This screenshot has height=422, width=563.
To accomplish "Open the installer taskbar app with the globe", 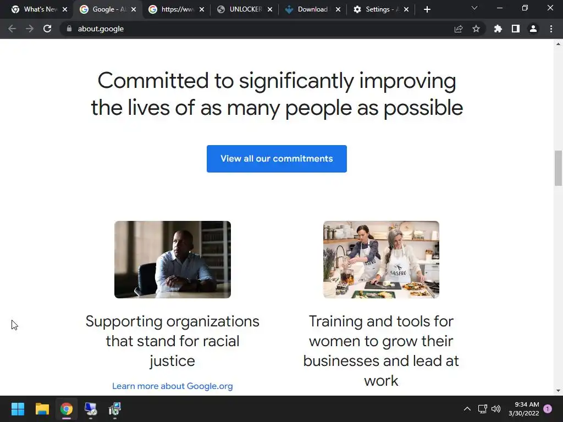I will pos(115,409).
